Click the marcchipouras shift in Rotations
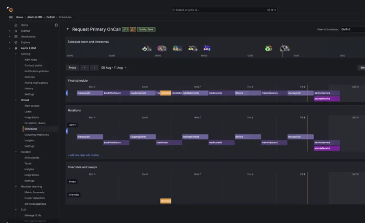Screen dimensions: 365x223 pyautogui.click(x=274, y=143)
